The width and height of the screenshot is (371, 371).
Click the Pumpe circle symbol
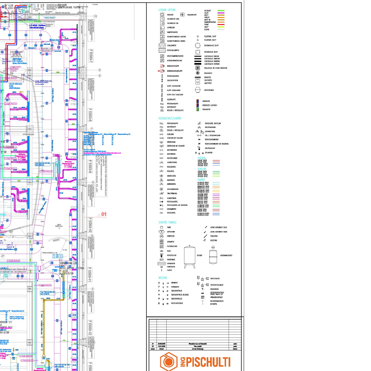[162, 227]
